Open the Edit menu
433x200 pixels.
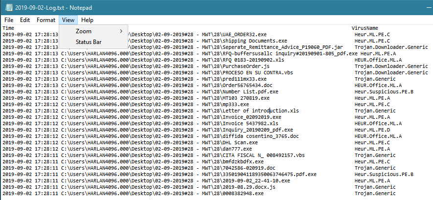tap(25, 20)
